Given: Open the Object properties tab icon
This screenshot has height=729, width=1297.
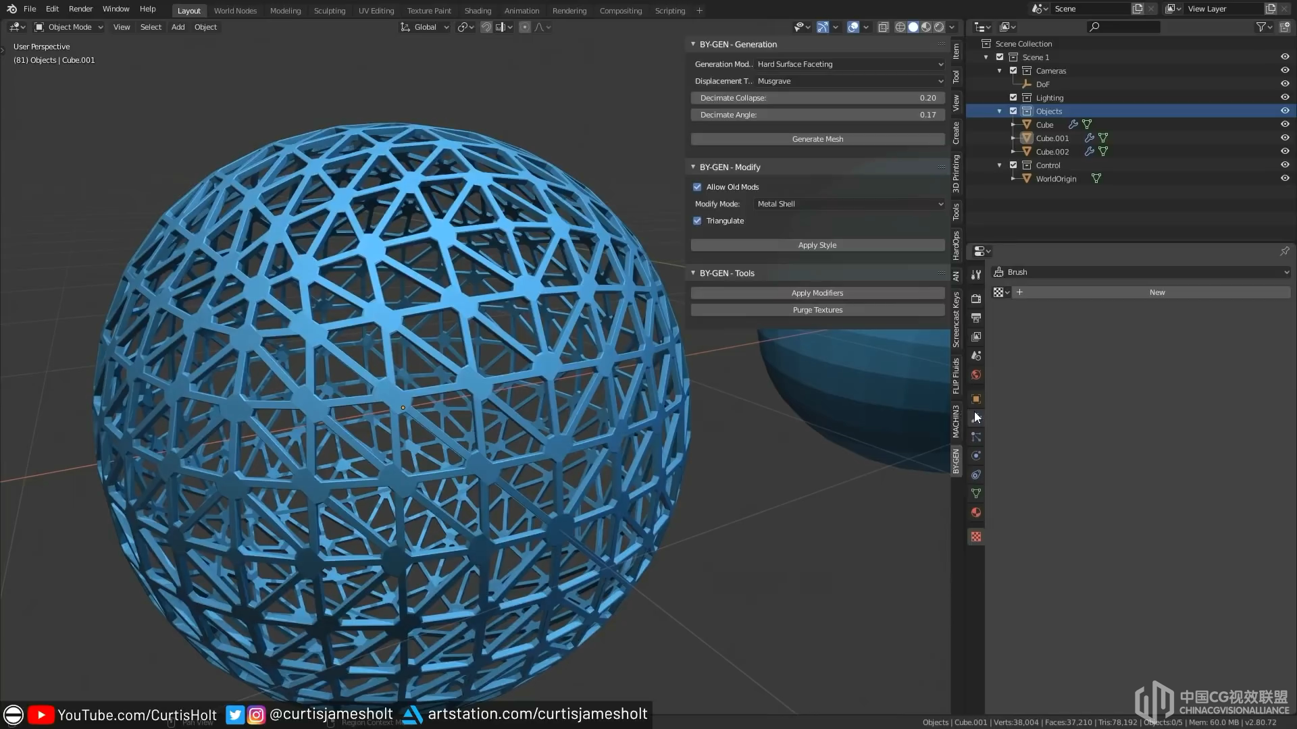Looking at the screenshot, I should [976, 399].
